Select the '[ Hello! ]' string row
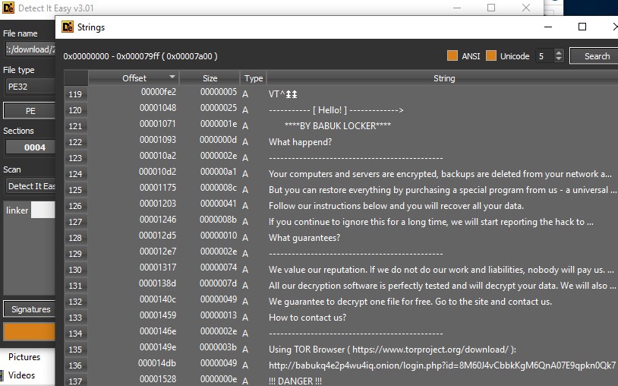Viewport: 618px width, 386px height. tap(336, 110)
